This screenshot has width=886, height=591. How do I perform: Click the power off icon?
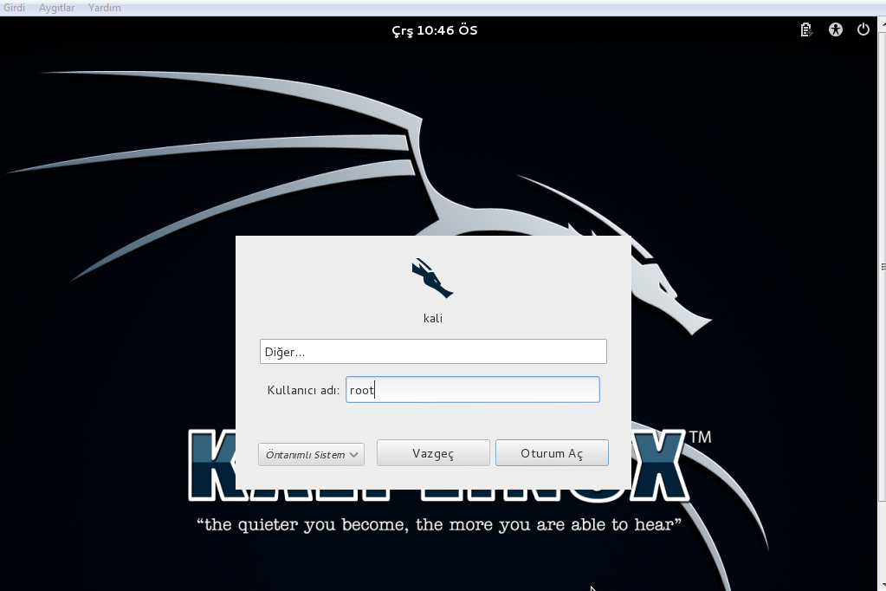coord(863,30)
